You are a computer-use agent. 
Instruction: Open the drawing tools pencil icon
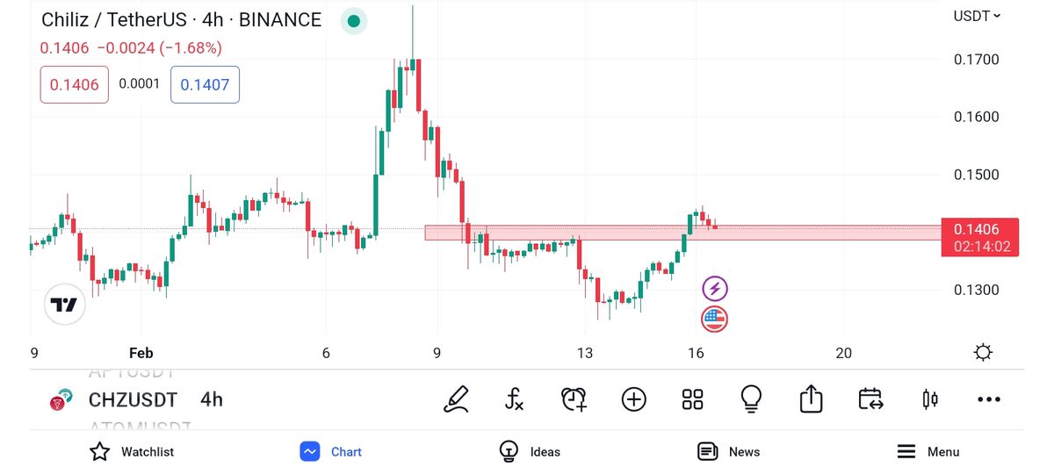(456, 399)
